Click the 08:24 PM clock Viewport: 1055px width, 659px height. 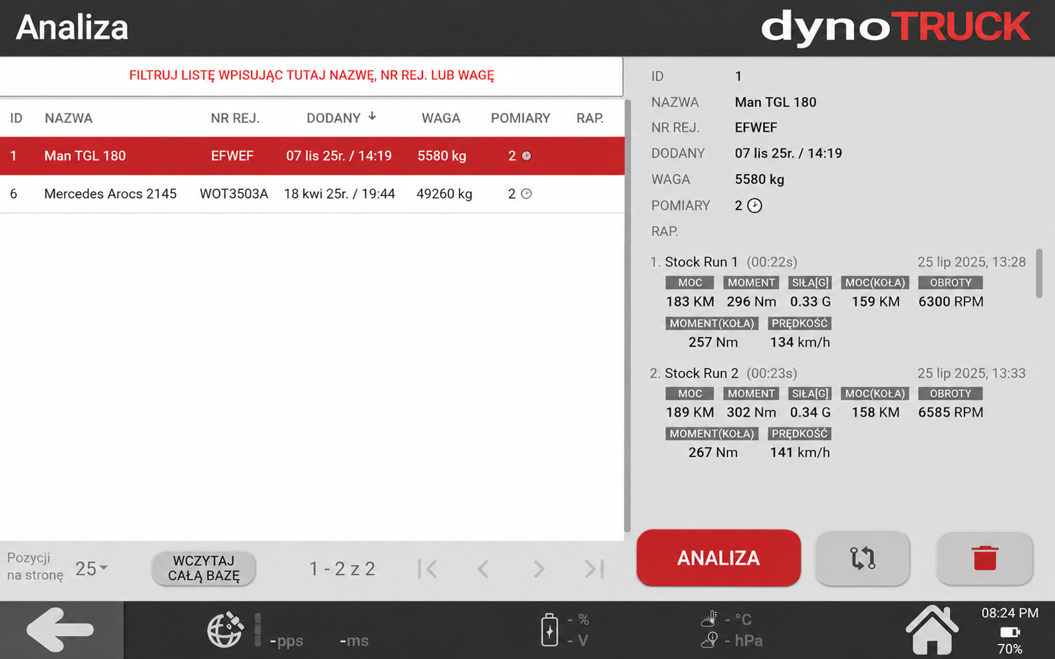click(x=1010, y=613)
